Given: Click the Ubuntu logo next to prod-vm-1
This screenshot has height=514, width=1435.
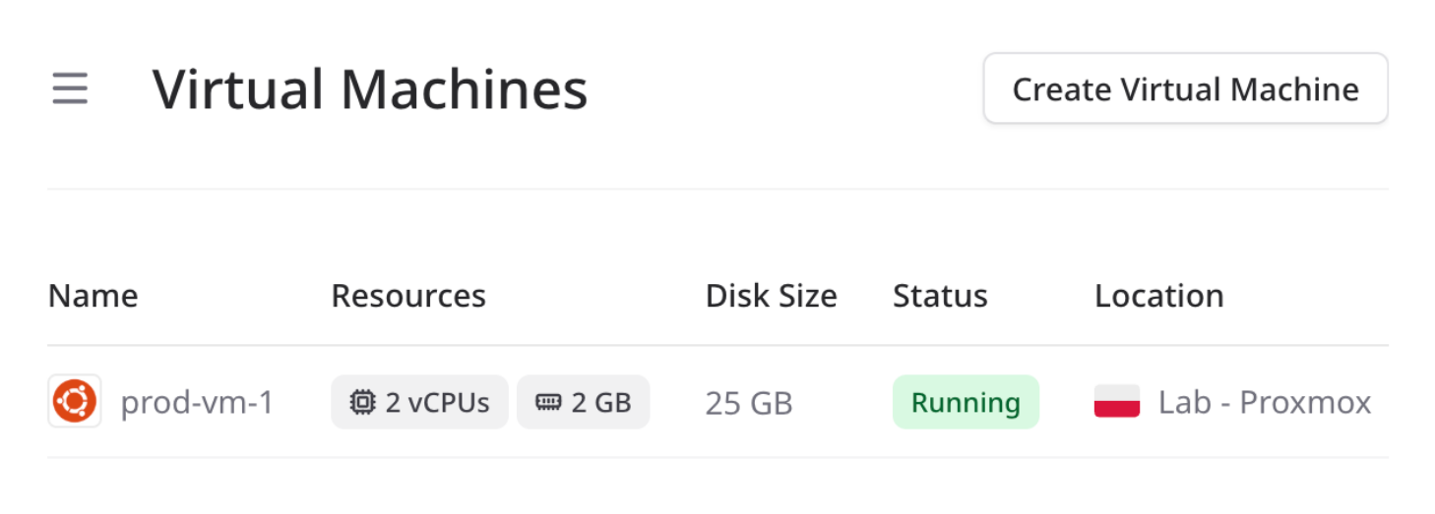Looking at the screenshot, I should click(x=75, y=401).
